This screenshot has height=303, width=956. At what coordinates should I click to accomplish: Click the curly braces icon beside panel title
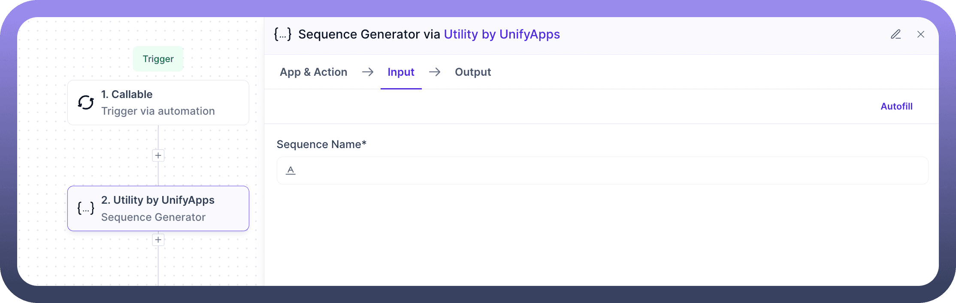tap(283, 34)
